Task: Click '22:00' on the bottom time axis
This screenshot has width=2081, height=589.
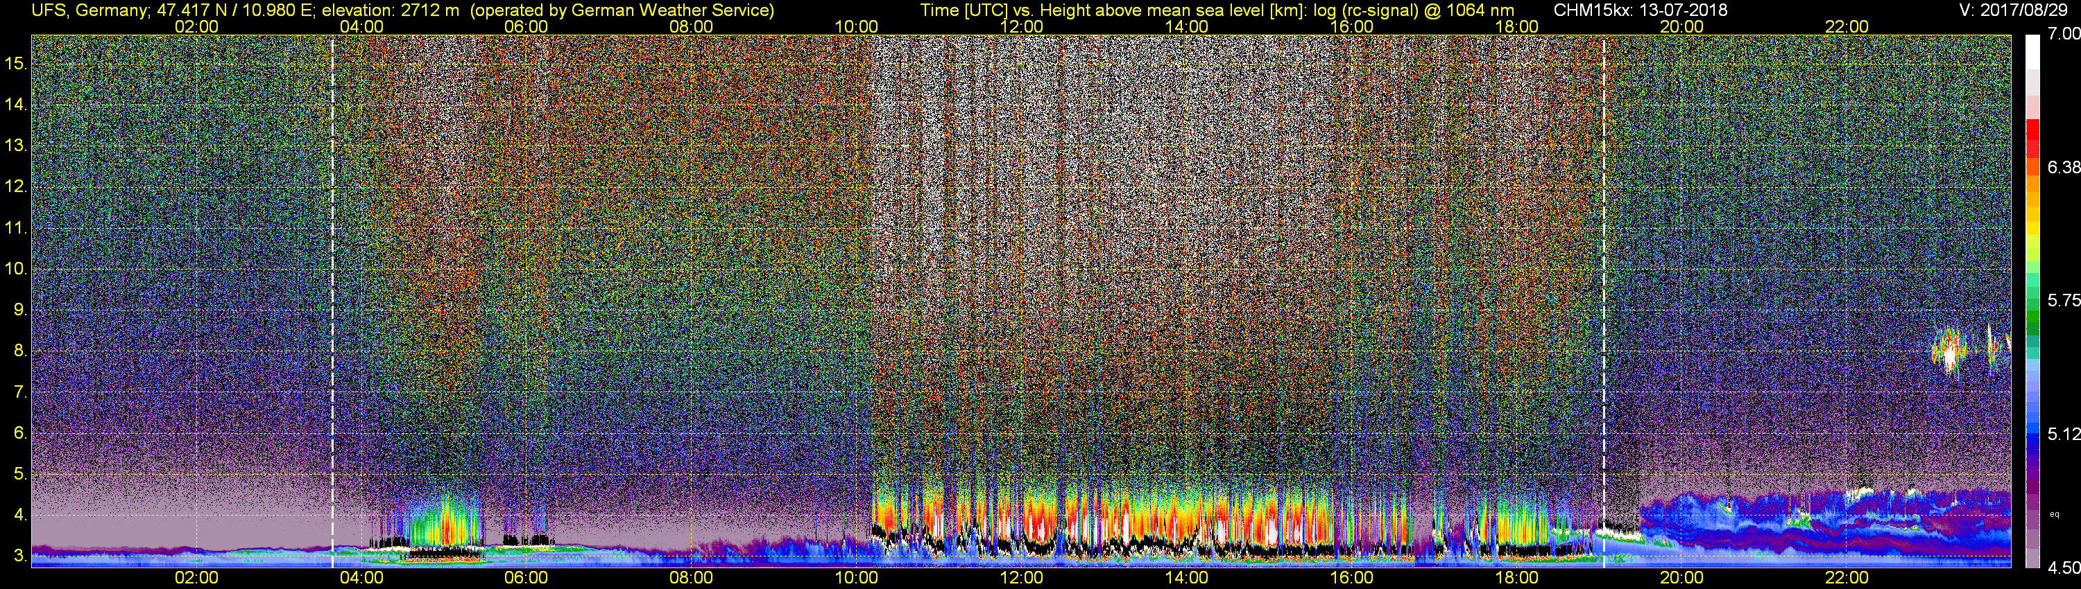Action: 1847,578
